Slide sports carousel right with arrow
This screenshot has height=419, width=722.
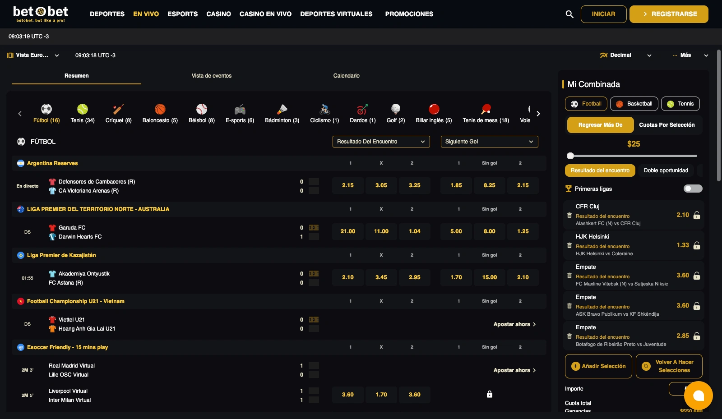[x=538, y=114]
